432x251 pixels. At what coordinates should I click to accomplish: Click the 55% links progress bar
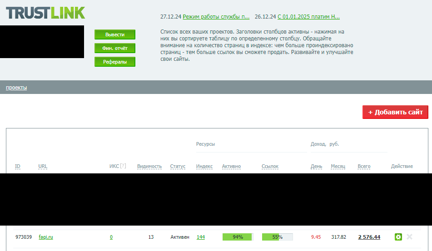coord(277,237)
